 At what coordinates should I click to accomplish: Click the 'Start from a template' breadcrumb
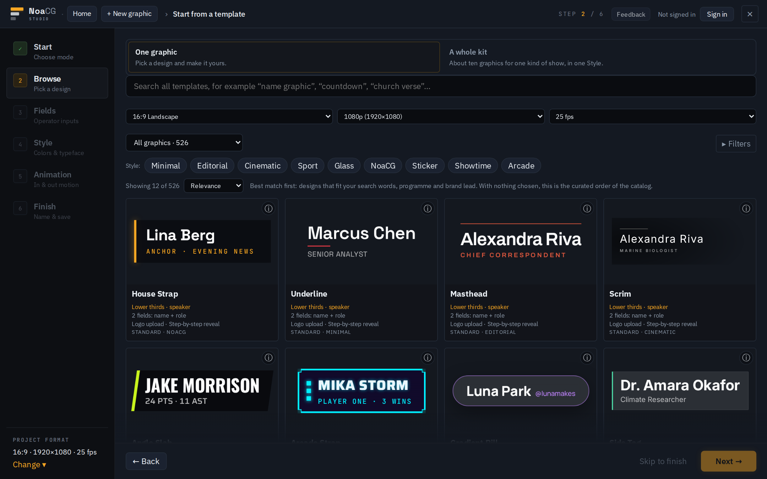pos(209,14)
